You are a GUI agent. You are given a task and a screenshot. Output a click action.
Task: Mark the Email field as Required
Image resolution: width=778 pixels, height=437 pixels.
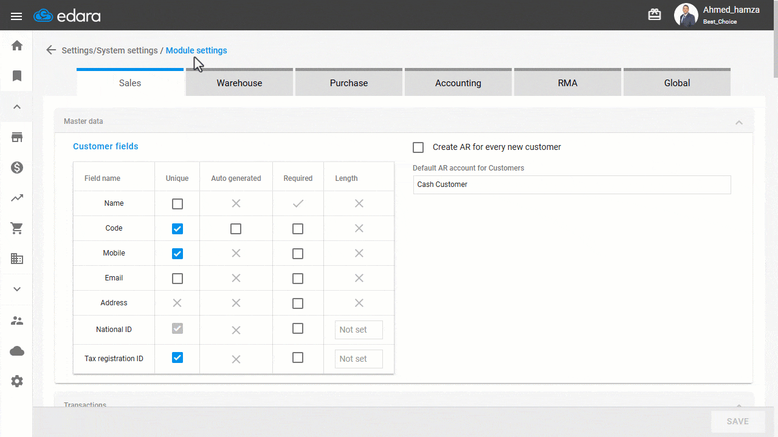pos(298,279)
